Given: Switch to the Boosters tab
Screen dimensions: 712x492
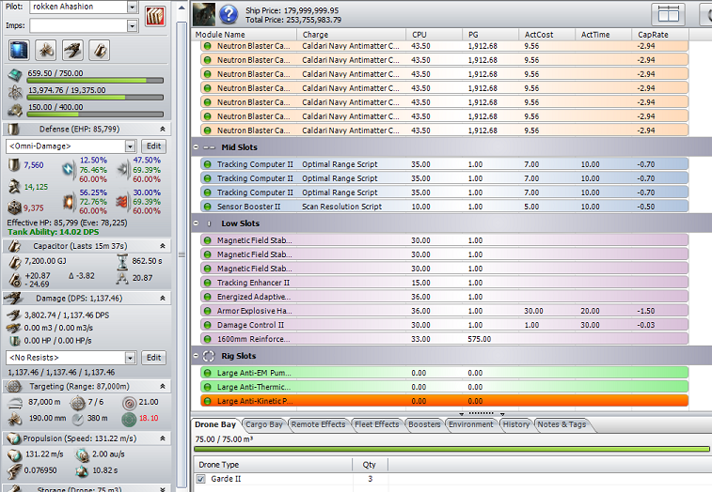Looking at the screenshot, I should click(x=424, y=424).
